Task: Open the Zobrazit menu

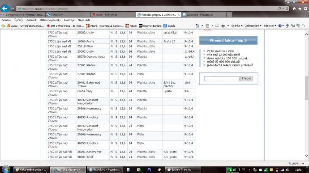Action: (31, 20)
